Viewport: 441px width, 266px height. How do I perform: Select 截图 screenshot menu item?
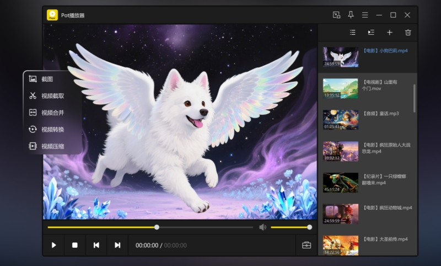47,79
